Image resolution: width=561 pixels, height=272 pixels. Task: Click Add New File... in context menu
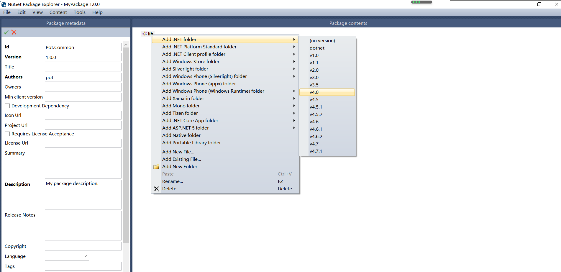(225, 152)
